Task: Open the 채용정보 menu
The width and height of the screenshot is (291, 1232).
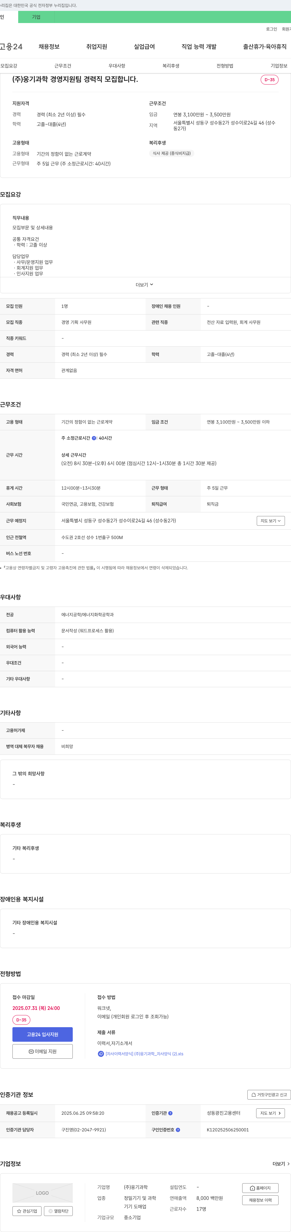Action: [x=49, y=46]
